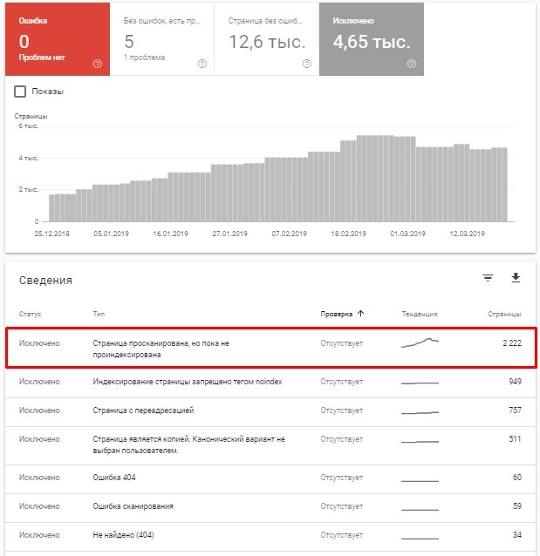The width and height of the screenshot is (540, 556).
Task: Click page count 949
Action: point(515,382)
